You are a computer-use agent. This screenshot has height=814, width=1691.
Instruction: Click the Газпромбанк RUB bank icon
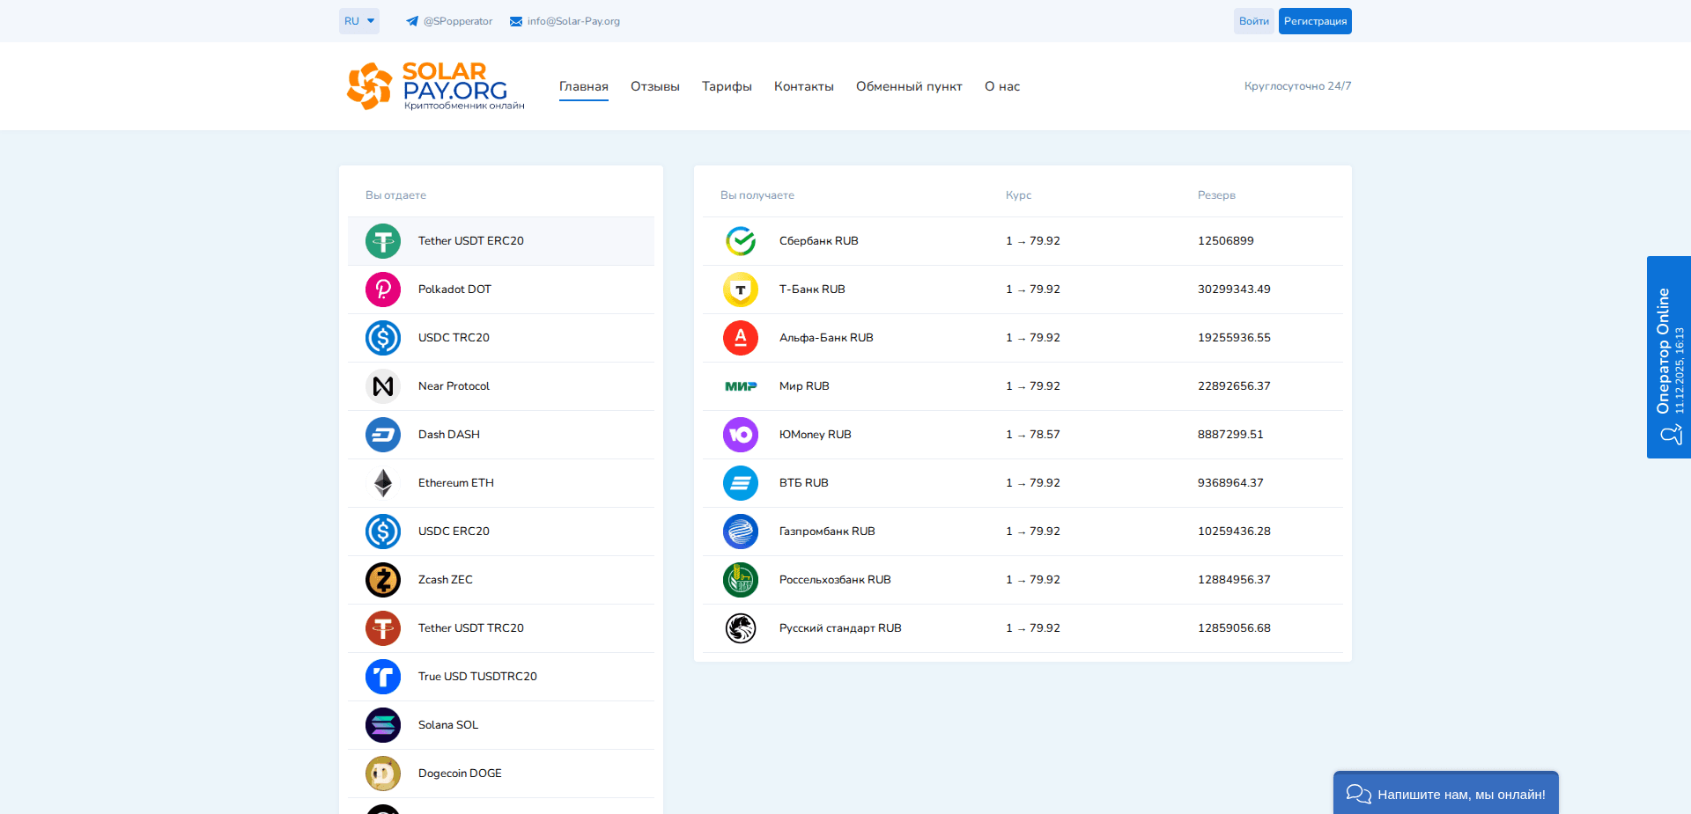tap(741, 531)
